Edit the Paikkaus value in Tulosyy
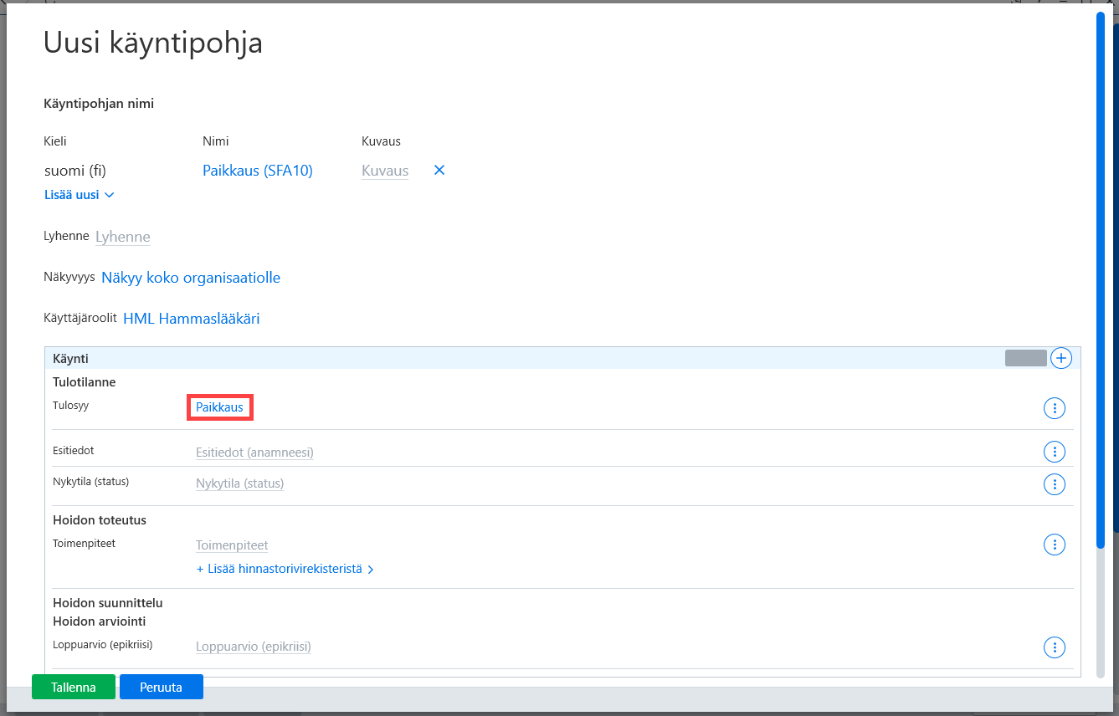Image resolution: width=1119 pixels, height=716 pixels. coord(219,408)
